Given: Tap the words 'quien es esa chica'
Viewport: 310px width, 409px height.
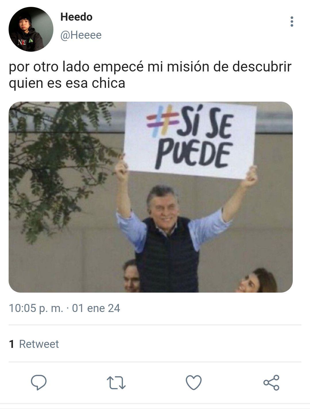Looking at the screenshot, I should point(67,83).
